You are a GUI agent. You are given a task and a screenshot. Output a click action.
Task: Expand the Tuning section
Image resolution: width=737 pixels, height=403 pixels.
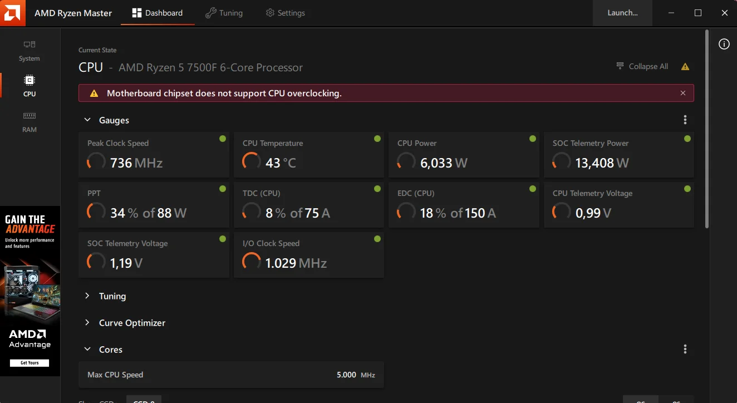click(x=87, y=296)
